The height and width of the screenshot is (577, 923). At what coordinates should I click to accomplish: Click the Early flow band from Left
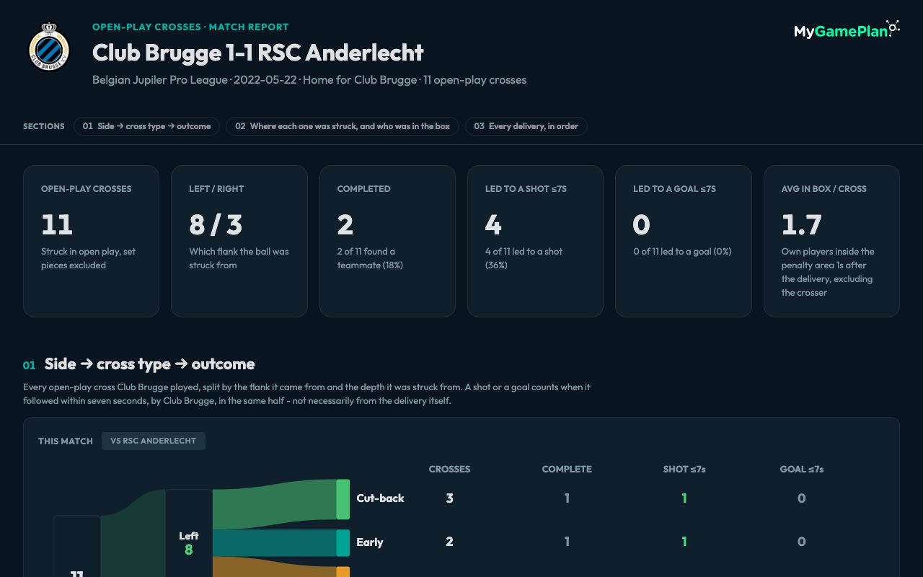[x=274, y=543]
